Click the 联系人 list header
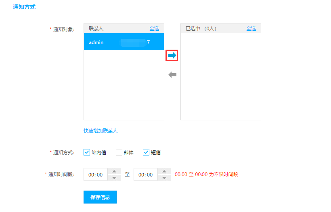The height and width of the screenshot is (212, 331). [96, 28]
